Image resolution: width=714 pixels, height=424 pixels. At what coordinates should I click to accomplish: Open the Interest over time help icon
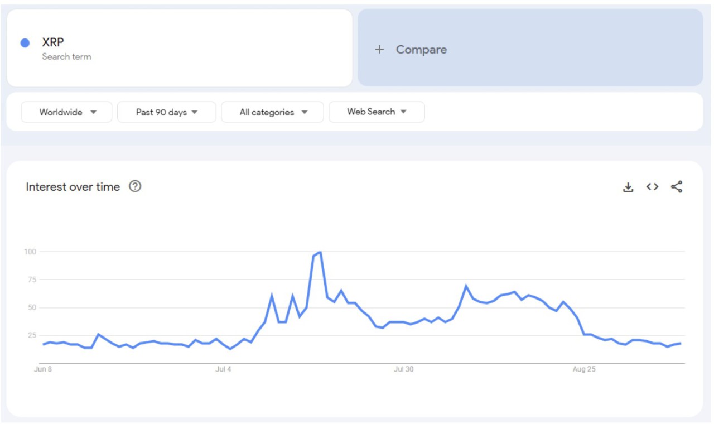(x=135, y=187)
